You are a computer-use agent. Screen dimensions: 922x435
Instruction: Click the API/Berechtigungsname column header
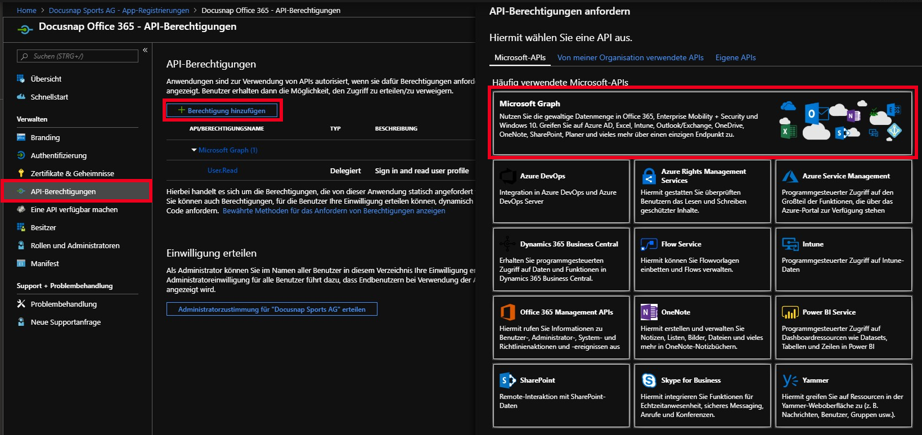point(227,128)
